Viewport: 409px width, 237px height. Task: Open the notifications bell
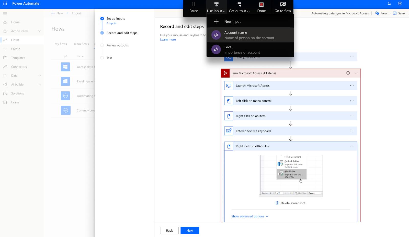(389, 4)
